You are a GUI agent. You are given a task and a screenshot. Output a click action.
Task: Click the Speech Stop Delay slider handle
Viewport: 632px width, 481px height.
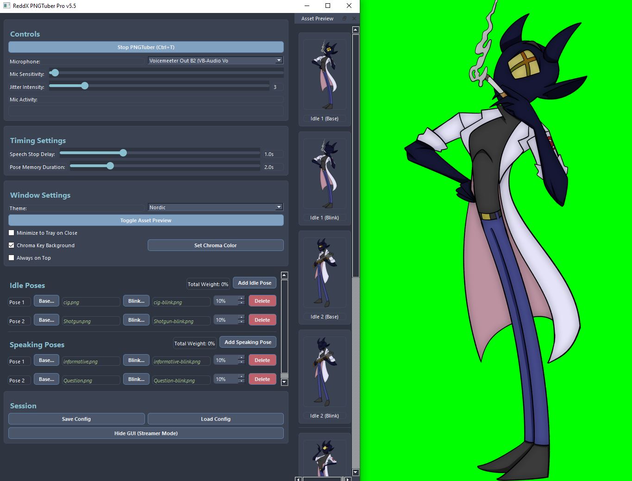click(123, 153)
